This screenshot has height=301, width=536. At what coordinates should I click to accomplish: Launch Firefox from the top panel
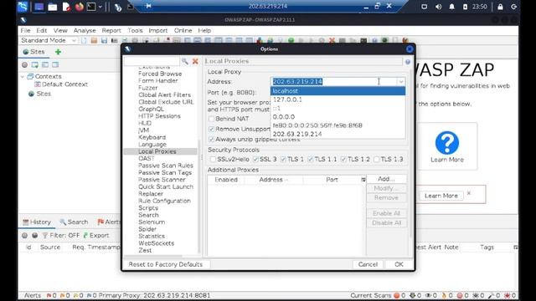[80, 7]
